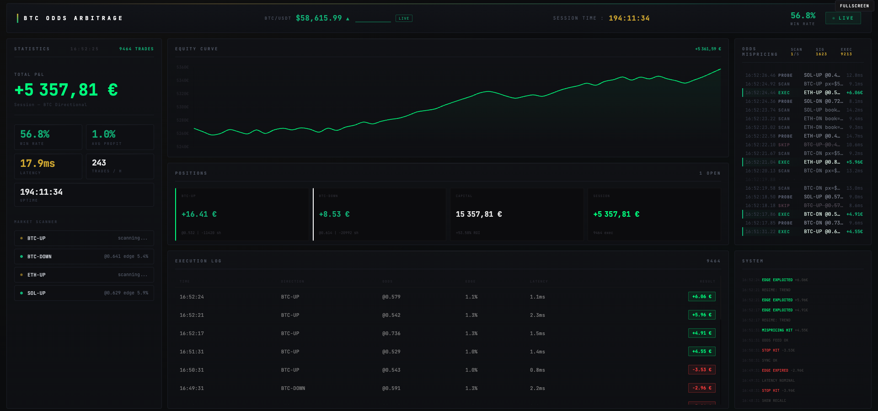Image resolution: width=878 pixels, height=411 pixels.
Task: Click the 194:11:34 uptime card
Action: [x=84, y=195]
